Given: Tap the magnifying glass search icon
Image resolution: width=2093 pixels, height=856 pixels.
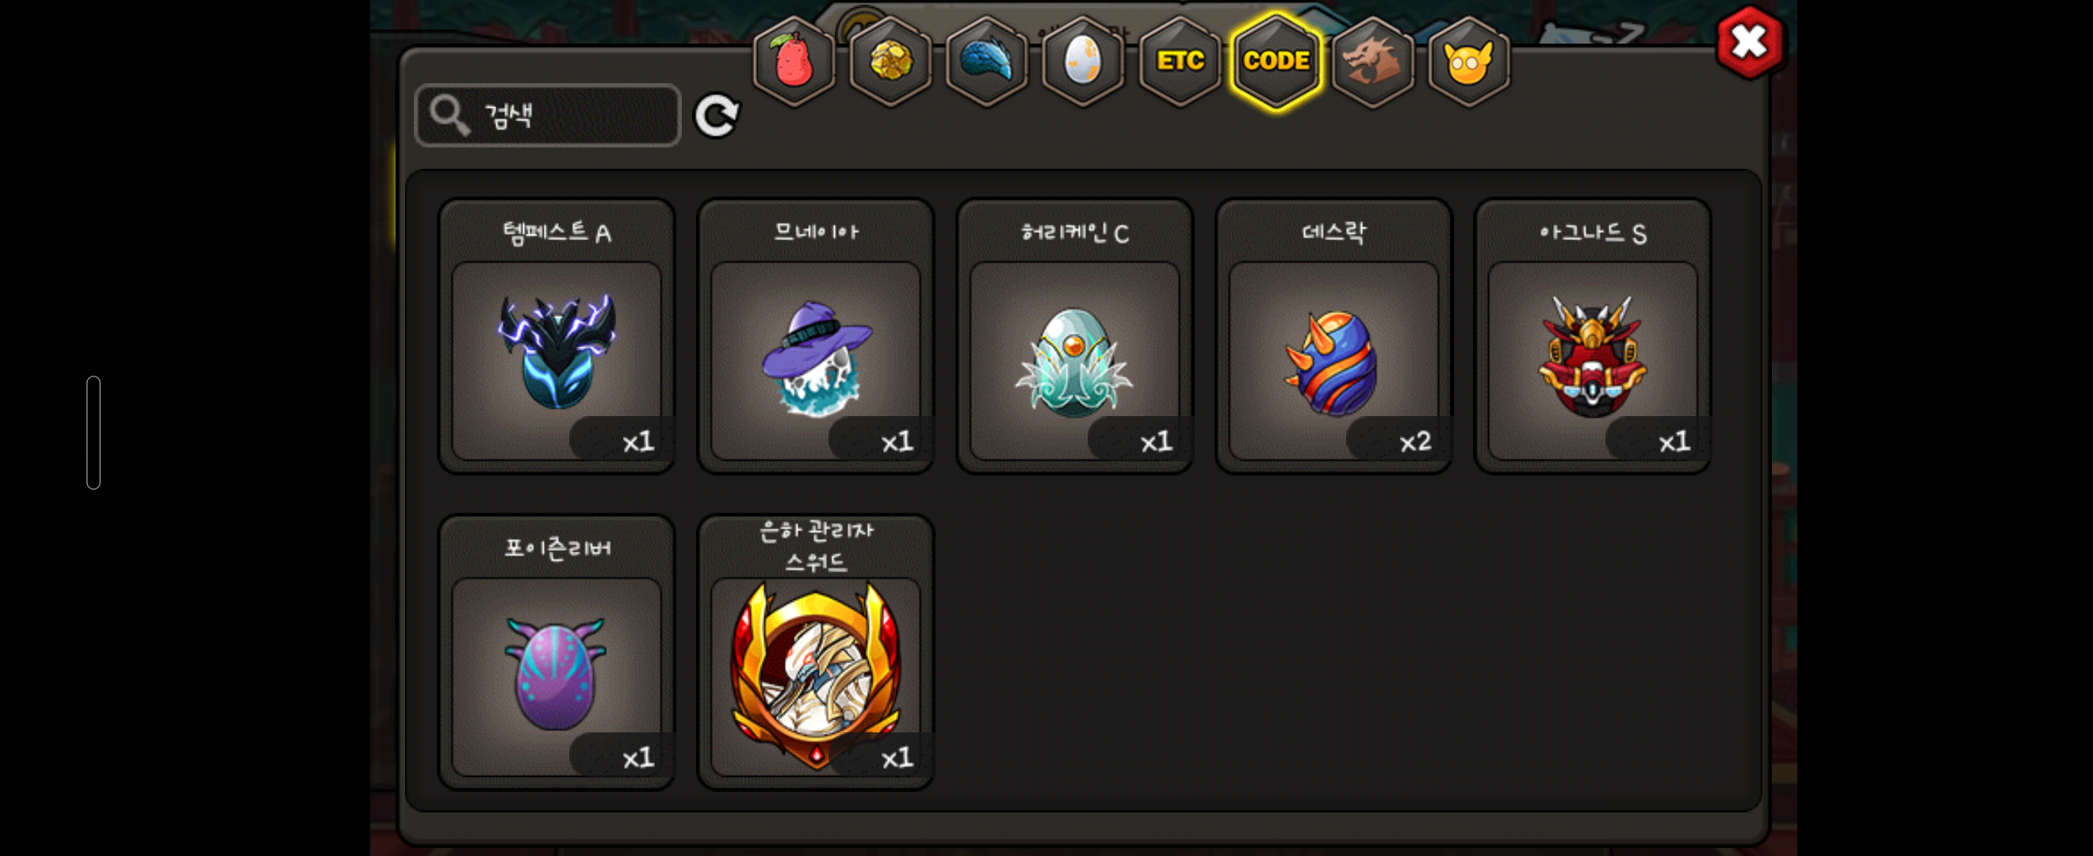Looking at the screenshot, I should click(450, 116).
